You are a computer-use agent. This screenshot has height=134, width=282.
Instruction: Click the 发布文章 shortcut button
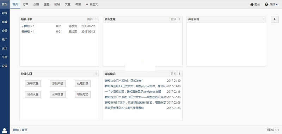[33, 84]
